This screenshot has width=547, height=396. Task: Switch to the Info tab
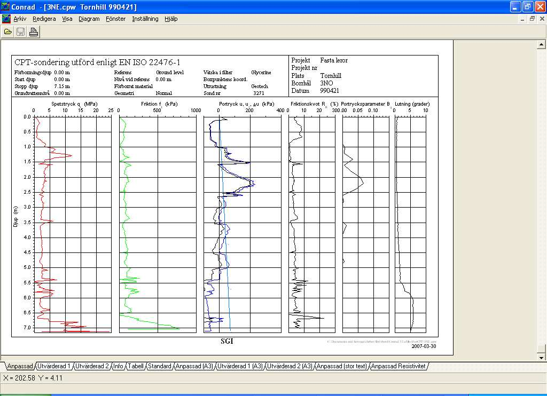(x=118, y=366)
